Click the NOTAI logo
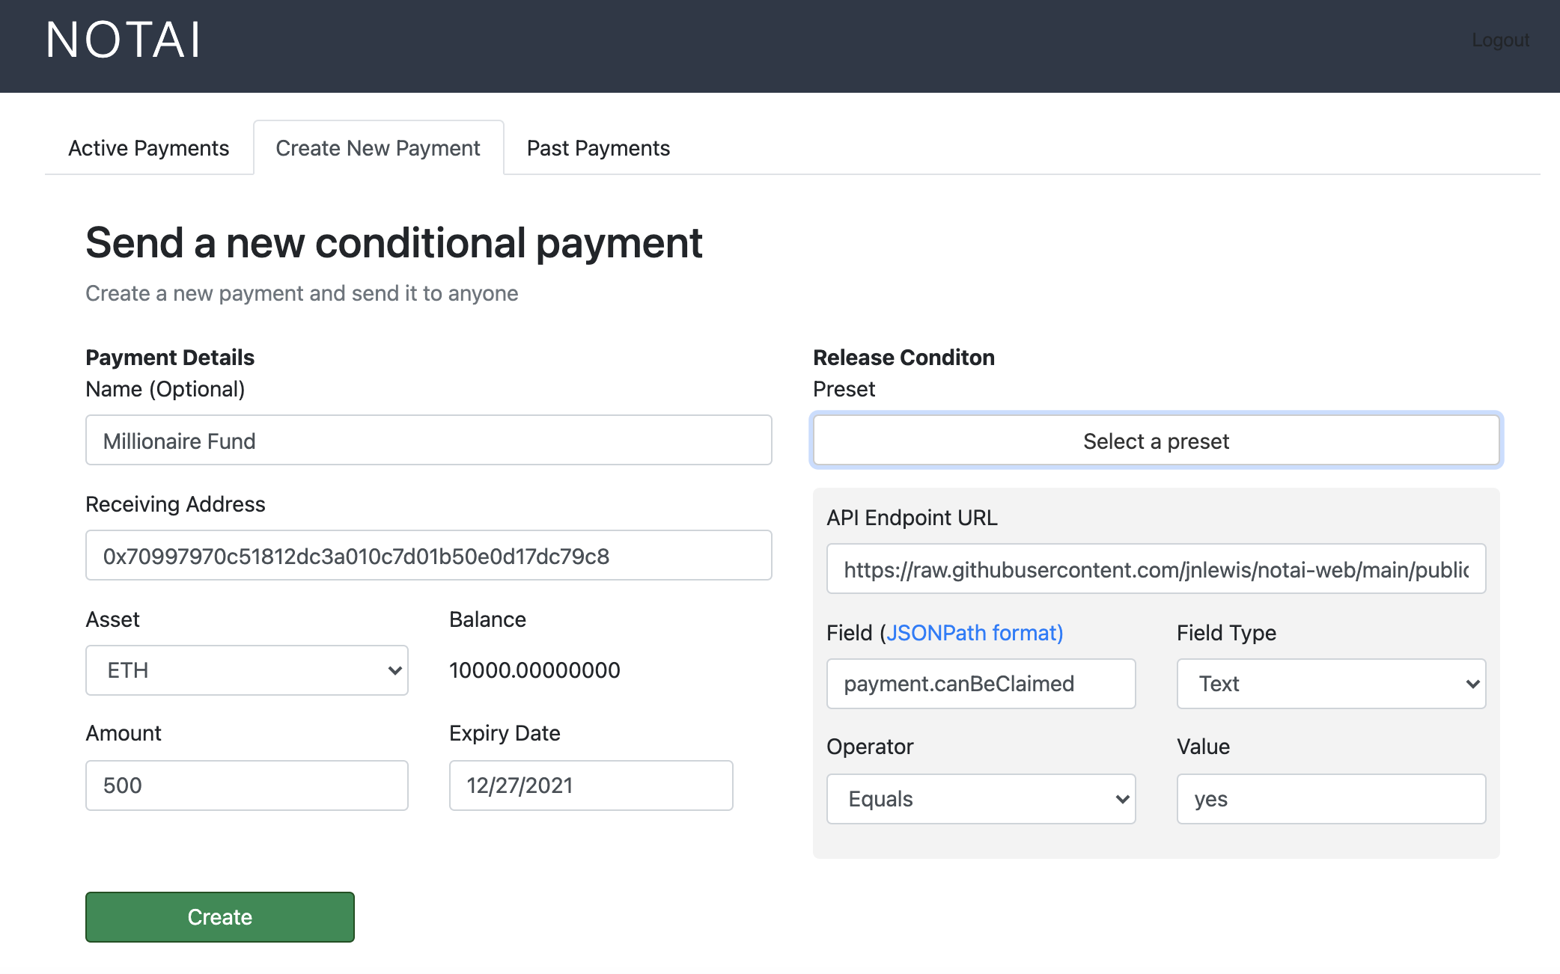Viewport: 1560px width, 974px height. (x=124, y=40)
